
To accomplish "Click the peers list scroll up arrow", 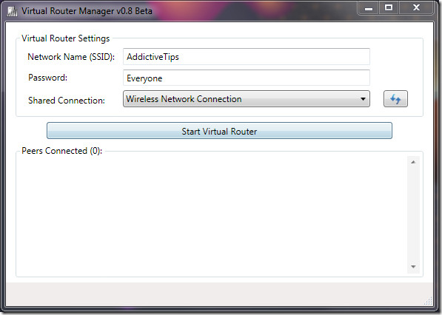I will click(x=413, y=162).
